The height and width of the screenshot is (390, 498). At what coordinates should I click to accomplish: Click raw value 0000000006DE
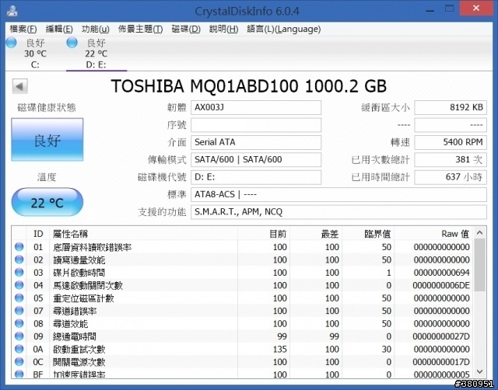point(441,285)
